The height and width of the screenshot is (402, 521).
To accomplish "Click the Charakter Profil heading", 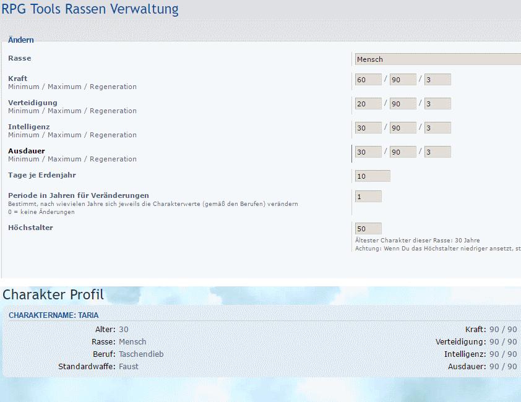I will click(52, 295).
